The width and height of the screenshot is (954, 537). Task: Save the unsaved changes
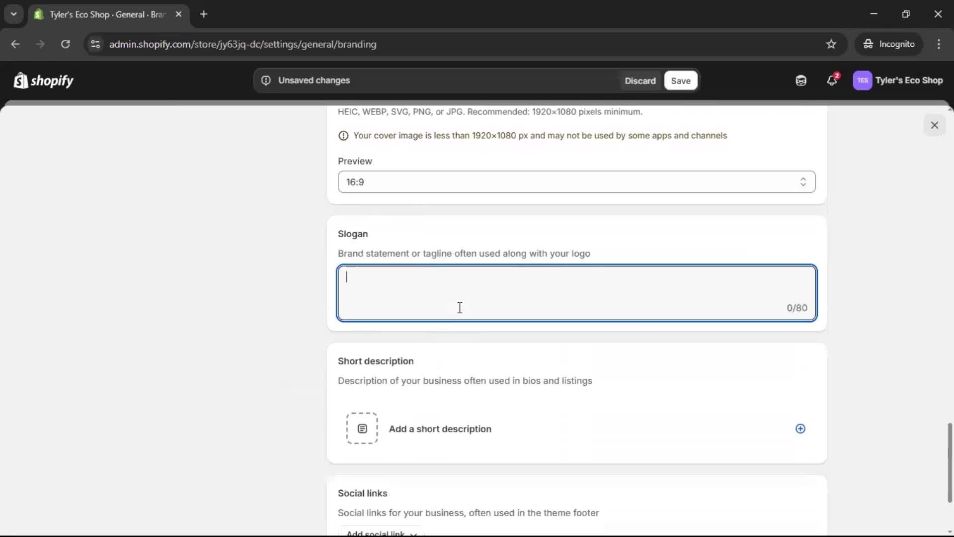click(x=680, y=81)
